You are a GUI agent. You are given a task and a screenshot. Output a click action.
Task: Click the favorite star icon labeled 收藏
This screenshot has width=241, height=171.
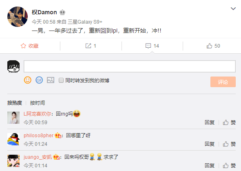(x=23, y=46)
